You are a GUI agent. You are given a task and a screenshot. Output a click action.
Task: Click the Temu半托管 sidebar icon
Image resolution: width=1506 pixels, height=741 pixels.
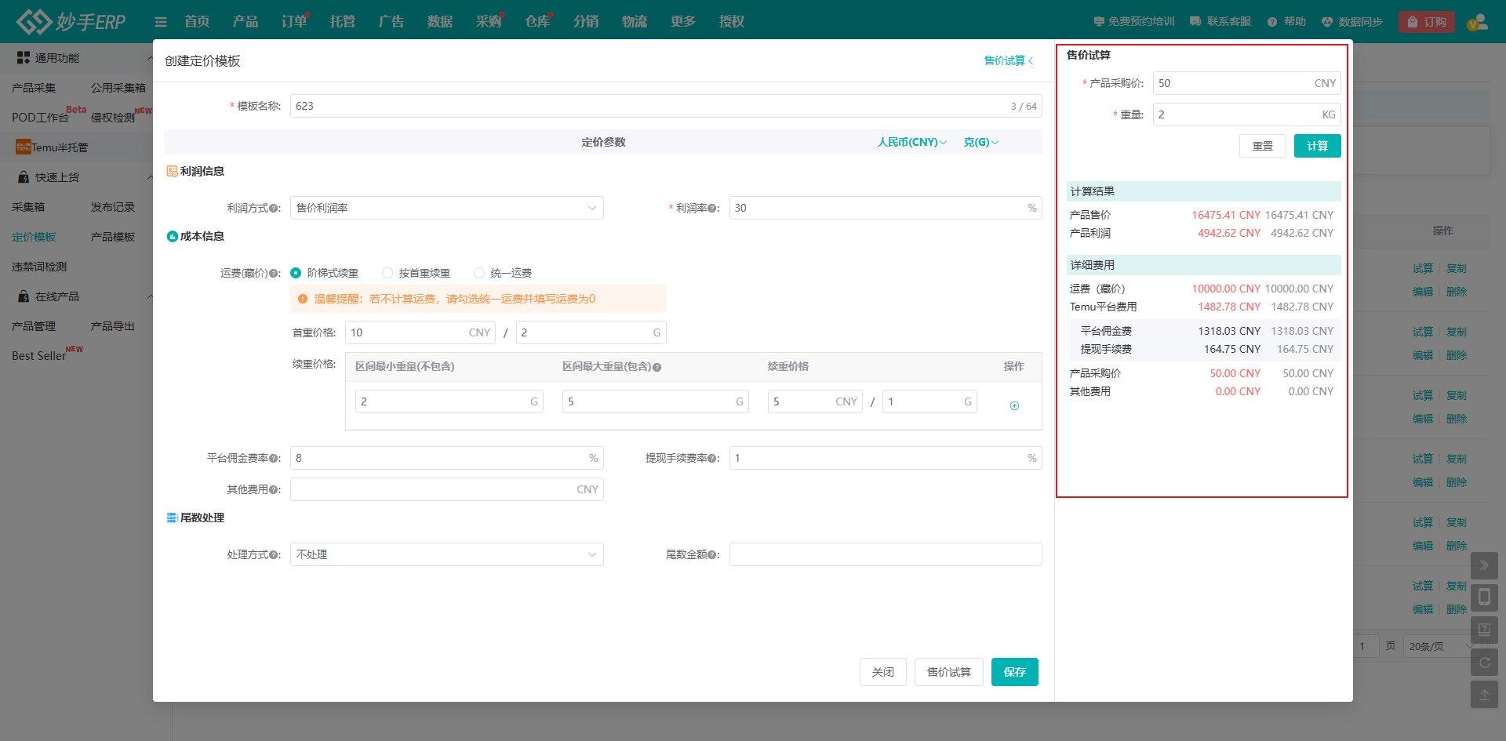pos(23,147)
